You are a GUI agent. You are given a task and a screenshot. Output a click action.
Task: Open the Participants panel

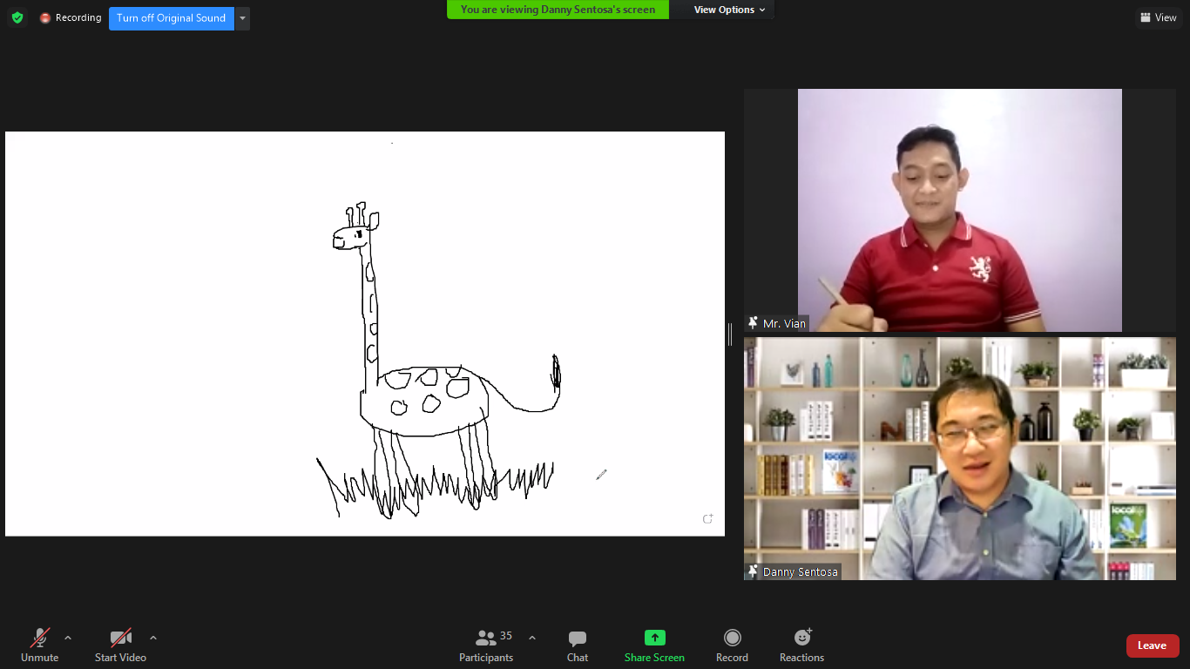coord(487,645)
